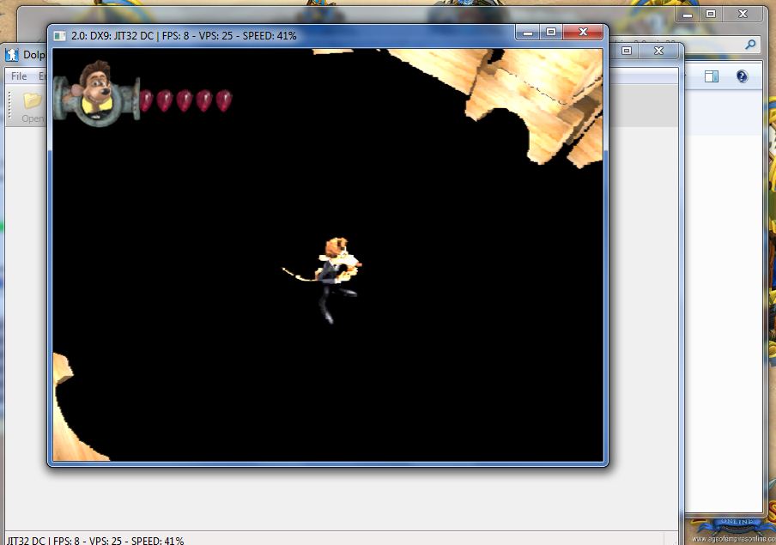
Task: Maximize the background Explorer window
Action: pos(710,15)
